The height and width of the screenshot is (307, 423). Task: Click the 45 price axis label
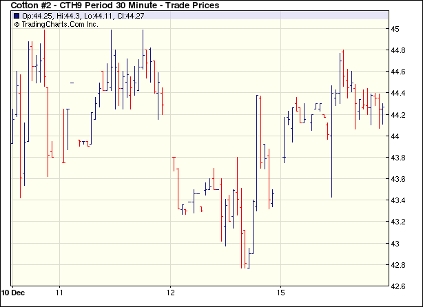[396, 29]
